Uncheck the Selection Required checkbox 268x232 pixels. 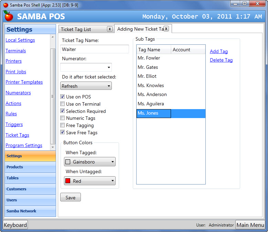[62, 111]
